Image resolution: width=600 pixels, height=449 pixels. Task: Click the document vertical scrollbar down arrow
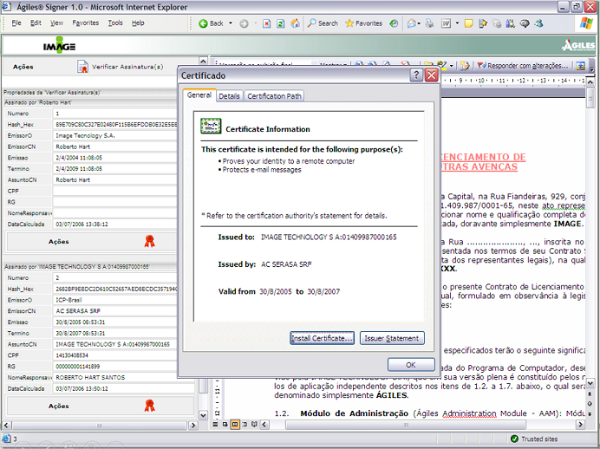[x=590, y=383]
